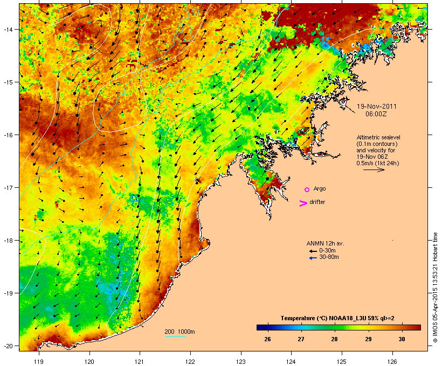
Task: Click the Temperature NOAA18_L3U title text
Action: (x=337, y=319)
